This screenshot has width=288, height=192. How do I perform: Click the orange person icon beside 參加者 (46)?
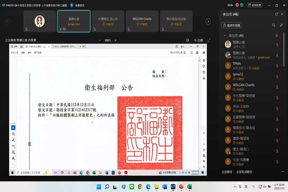277,36
